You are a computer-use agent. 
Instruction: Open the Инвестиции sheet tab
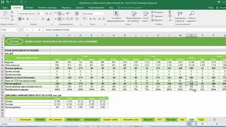point(73,120)
